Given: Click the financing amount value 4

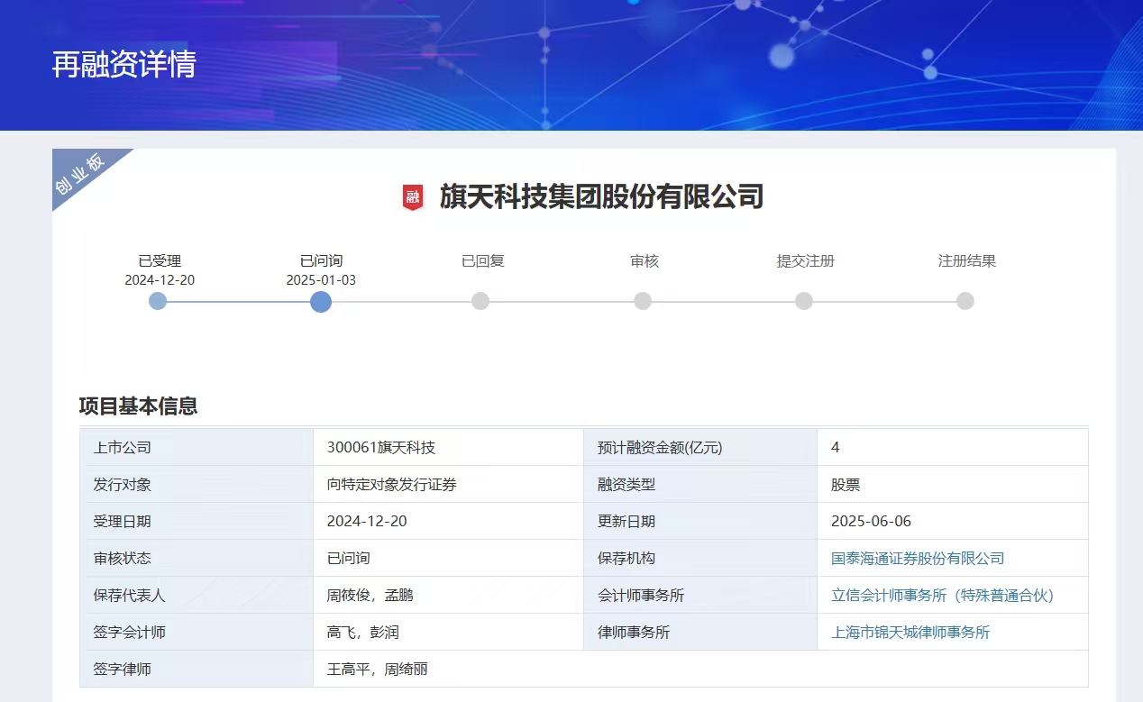Looking at the screenshot, I should pos(836,448).
